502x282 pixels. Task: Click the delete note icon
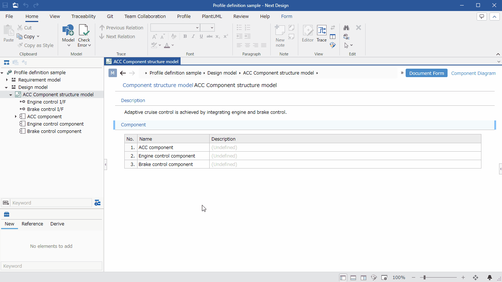(291, 36)
